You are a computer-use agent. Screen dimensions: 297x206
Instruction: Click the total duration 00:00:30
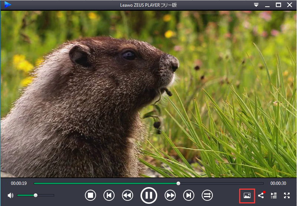coord(278,183)
